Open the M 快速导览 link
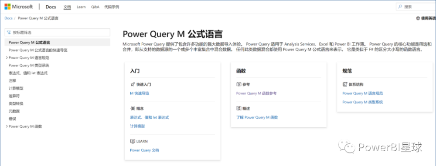The width and height of the screenshot is (436, 166). click(x=140, y=93)
